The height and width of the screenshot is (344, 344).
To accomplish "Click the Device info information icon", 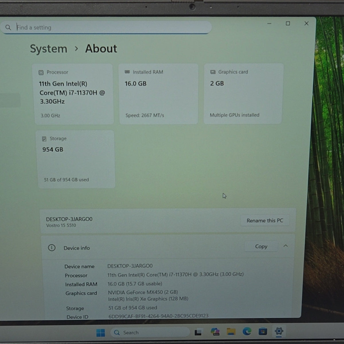I will tap(52, 248).
